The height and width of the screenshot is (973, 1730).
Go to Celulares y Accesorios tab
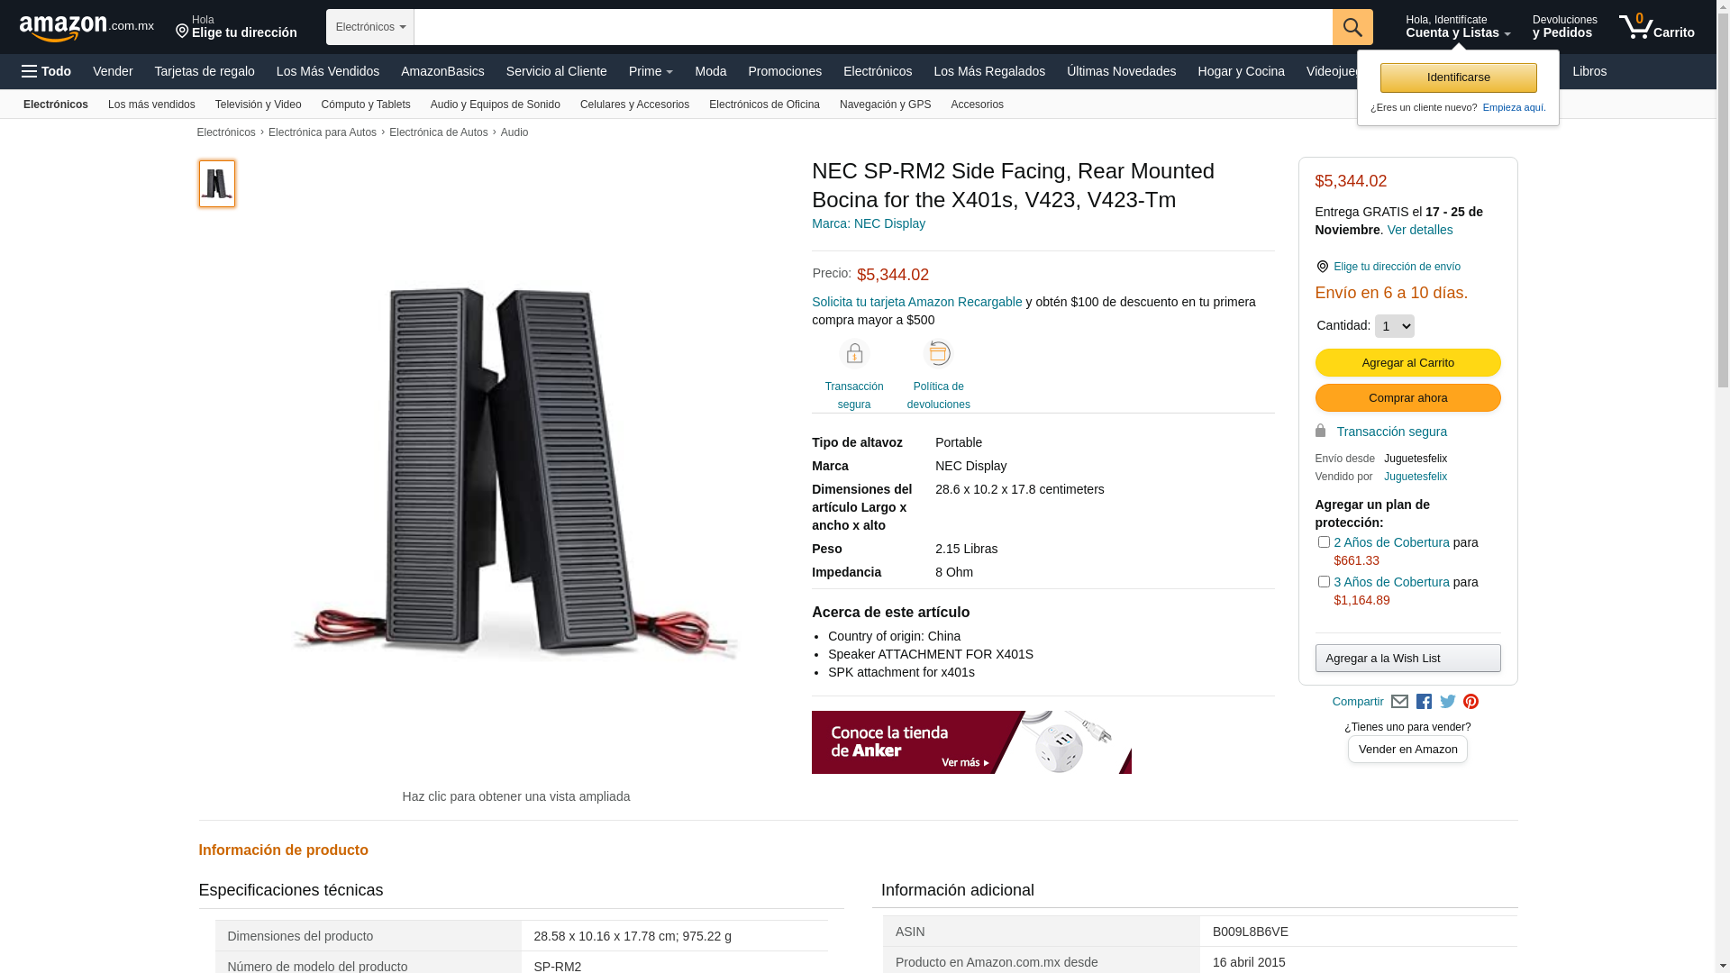pyautogui.click(x=634, y=105)
